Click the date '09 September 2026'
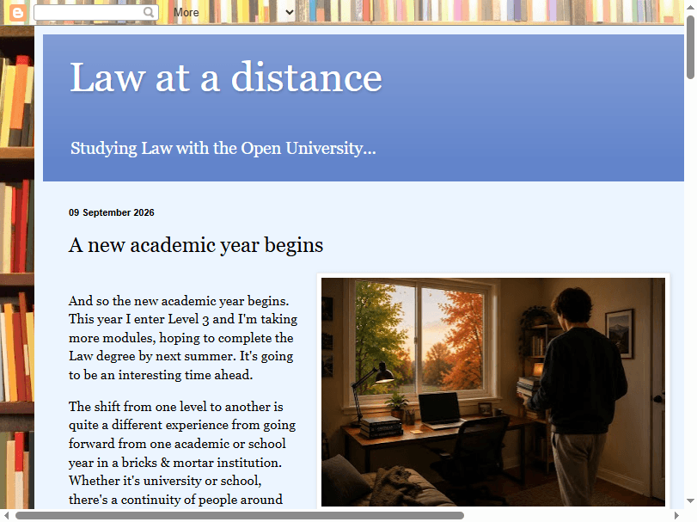 [x=112, y=212]
